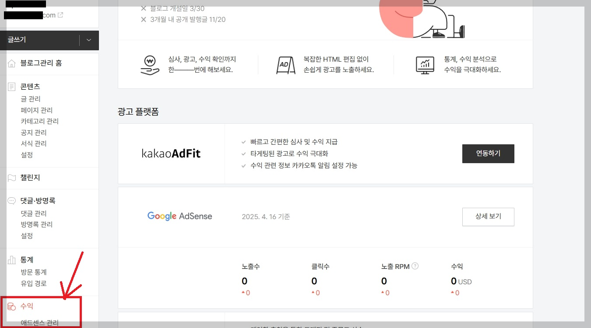591x328 pixels.
Task: Click the home icon beside 블로그관리 홈
Action: 12,63
